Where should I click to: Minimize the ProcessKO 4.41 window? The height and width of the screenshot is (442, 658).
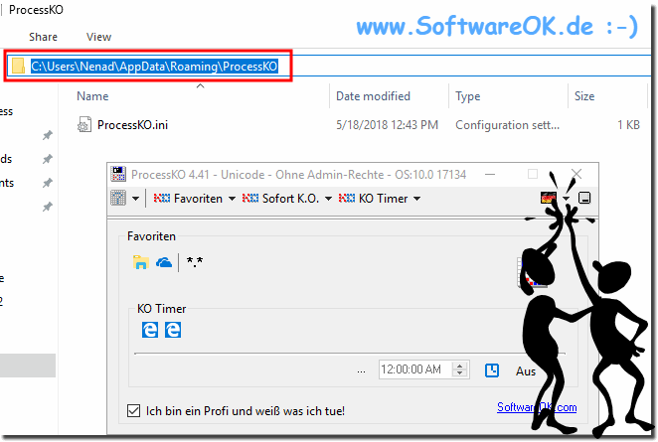[x=490, y=174]
